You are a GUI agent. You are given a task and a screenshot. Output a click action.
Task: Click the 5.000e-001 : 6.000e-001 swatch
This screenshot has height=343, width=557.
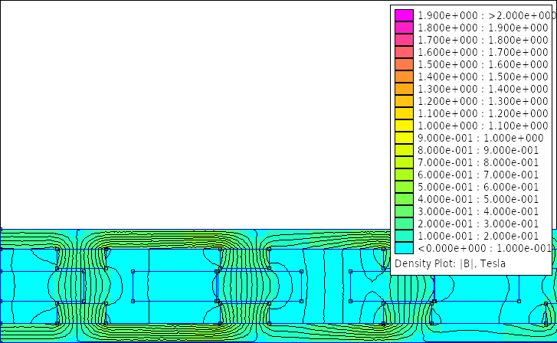click(404, 187)
